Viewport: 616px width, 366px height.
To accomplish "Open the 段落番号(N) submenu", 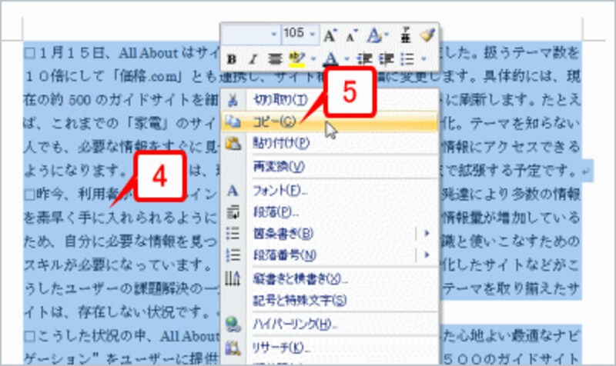I will (330, 255).
